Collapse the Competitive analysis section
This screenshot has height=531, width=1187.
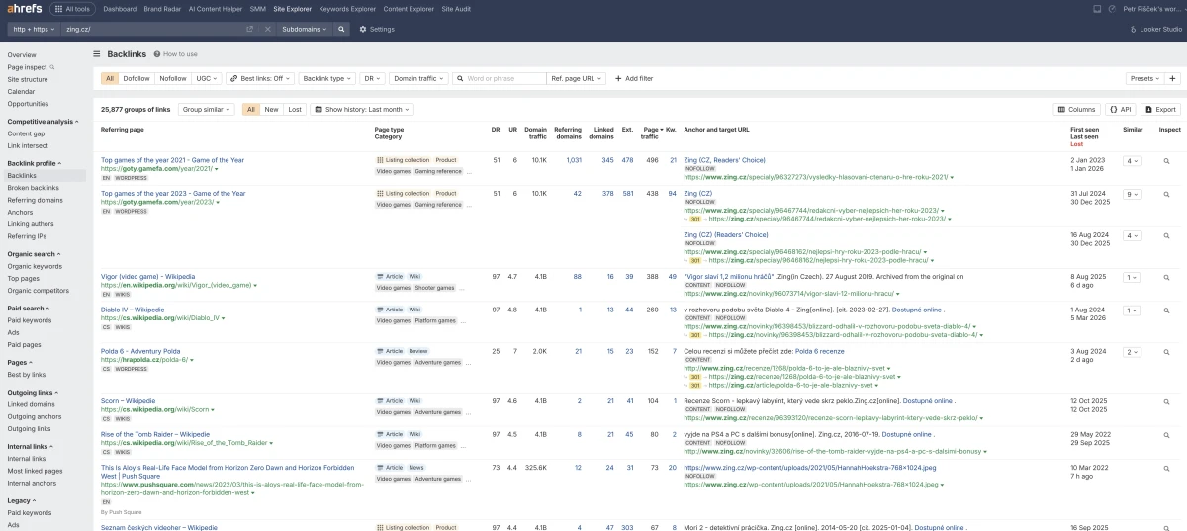[43, 122]
